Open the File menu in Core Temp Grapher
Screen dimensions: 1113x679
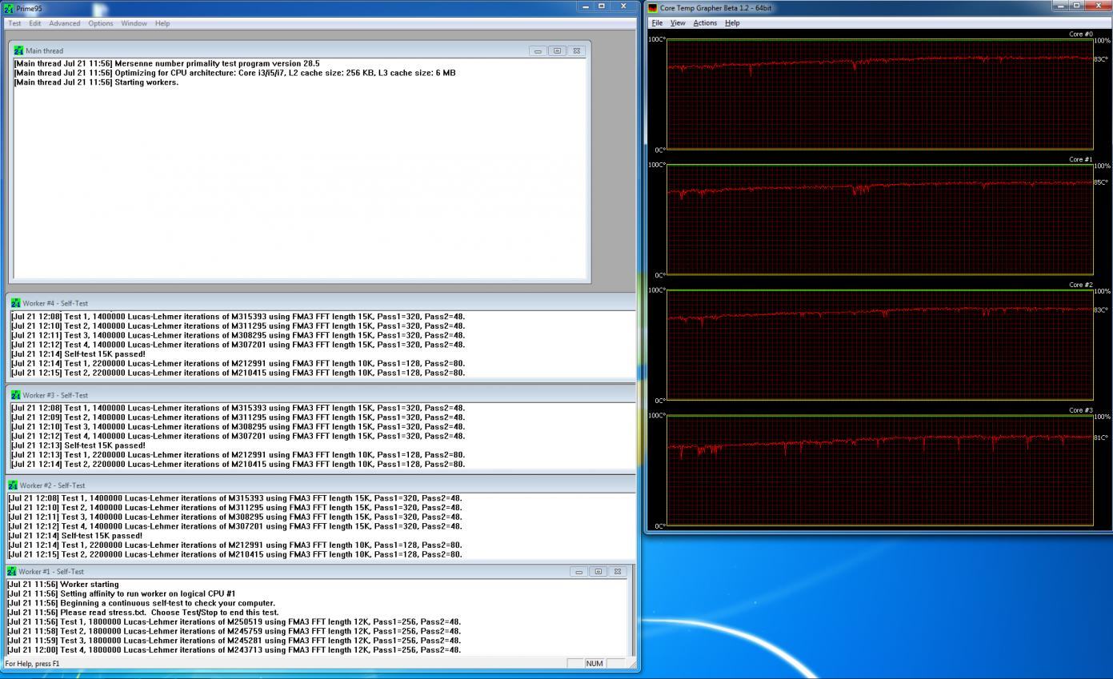click(x=657, y=22)
